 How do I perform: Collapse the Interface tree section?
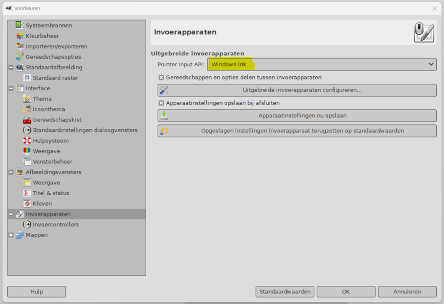pyautogui.click(x=11, y=88)
